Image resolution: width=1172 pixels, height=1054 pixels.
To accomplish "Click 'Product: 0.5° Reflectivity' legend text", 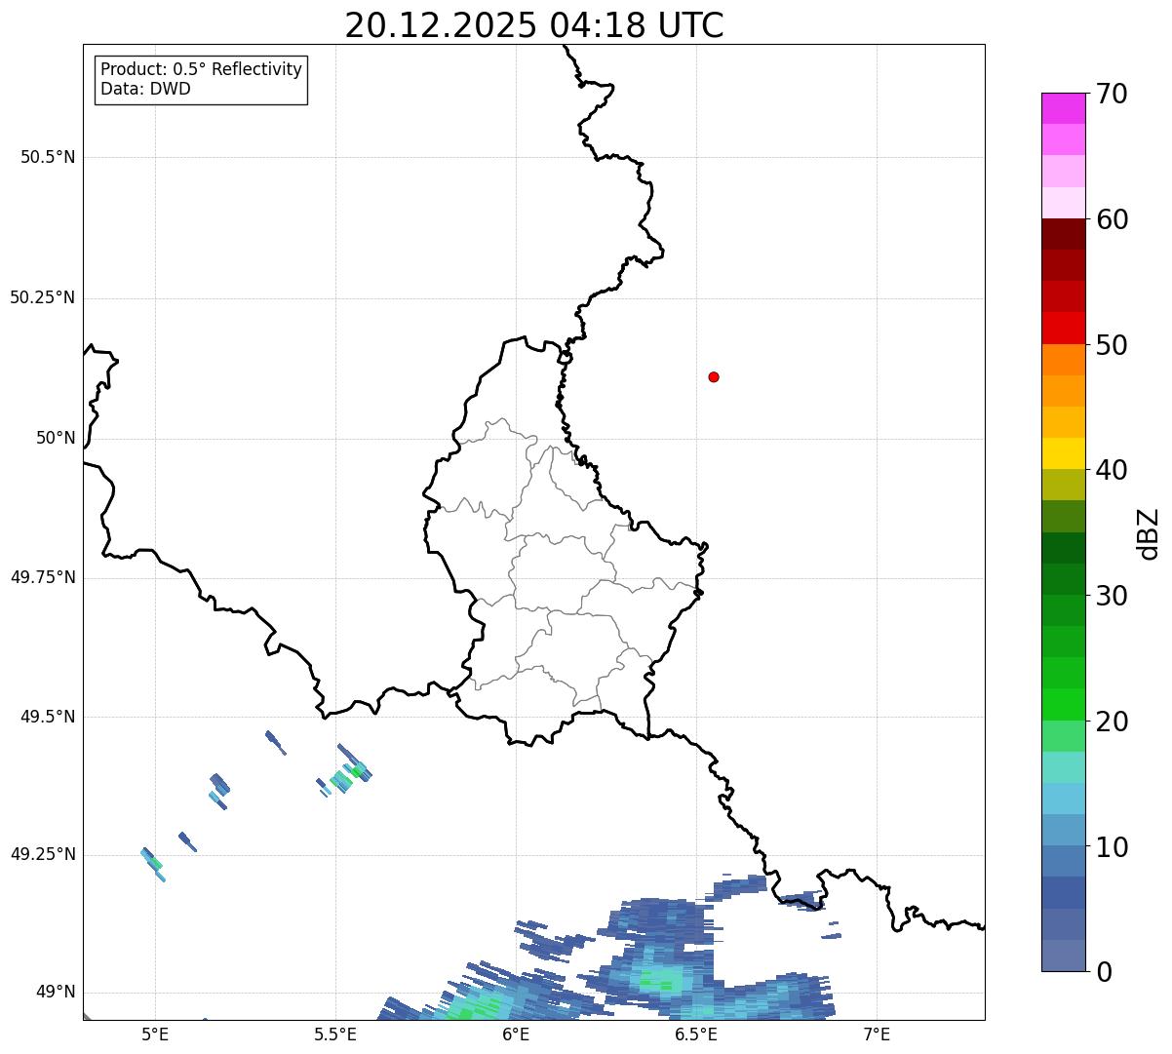I will [x=202, y=70].
